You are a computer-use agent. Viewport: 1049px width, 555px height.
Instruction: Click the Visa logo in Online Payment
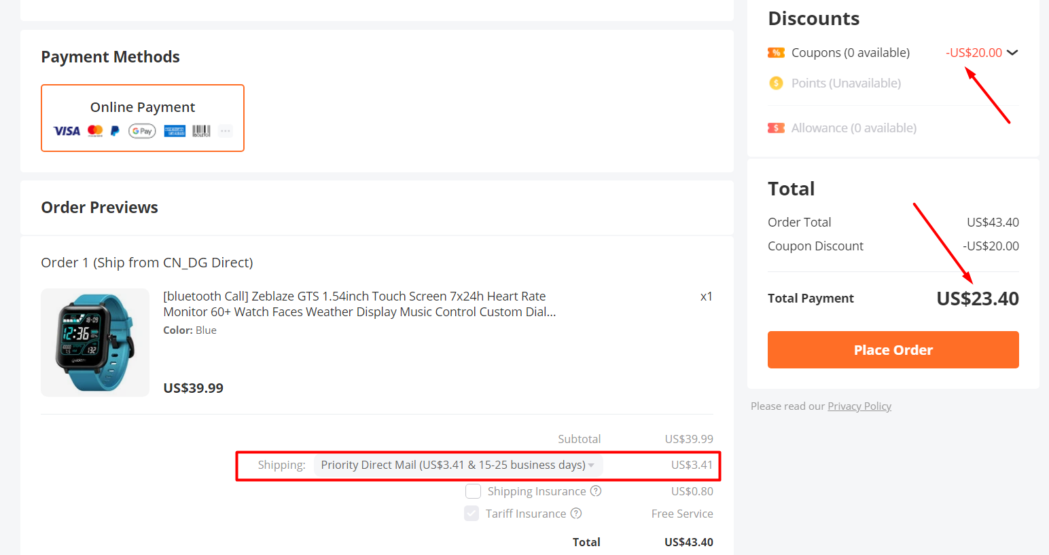pyautogui.click(x=67, y=131)
